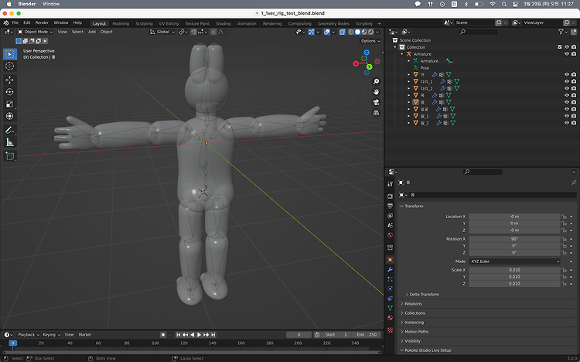The image size is (580, 362).
Task: Toggle camera view with camera icon
Action: [x=376, y=102]
